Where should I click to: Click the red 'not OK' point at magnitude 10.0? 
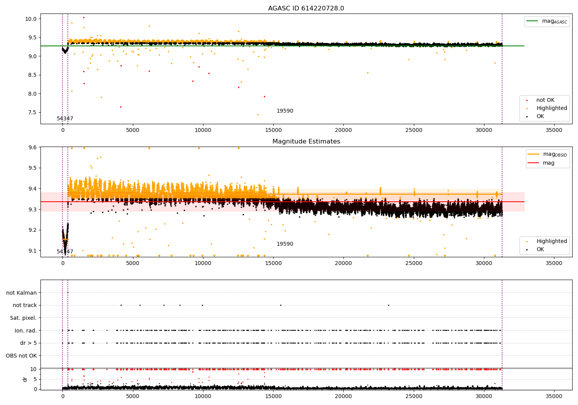pos(84,17)
